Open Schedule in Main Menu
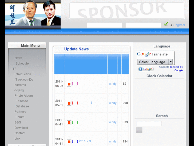 click(x=22, y=63)
